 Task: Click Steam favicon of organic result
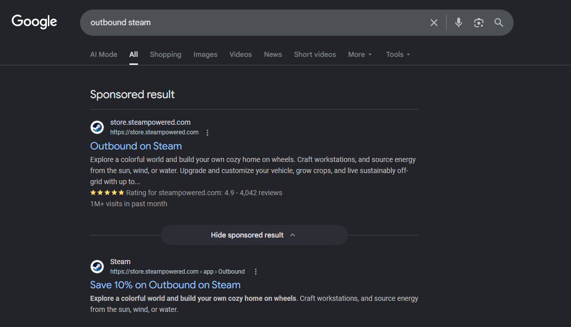coord(97,267)
